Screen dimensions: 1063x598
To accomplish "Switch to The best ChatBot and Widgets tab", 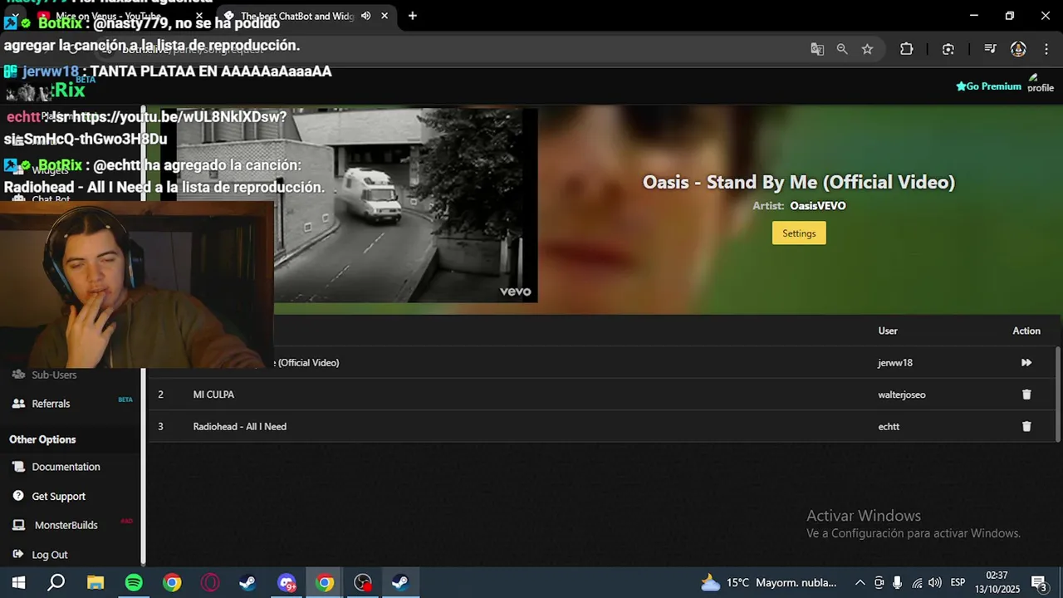I will (x=297, y=16).
